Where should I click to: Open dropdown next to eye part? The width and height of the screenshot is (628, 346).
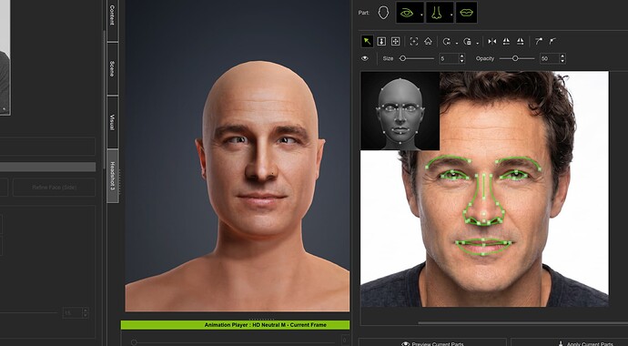click(422, 15)
